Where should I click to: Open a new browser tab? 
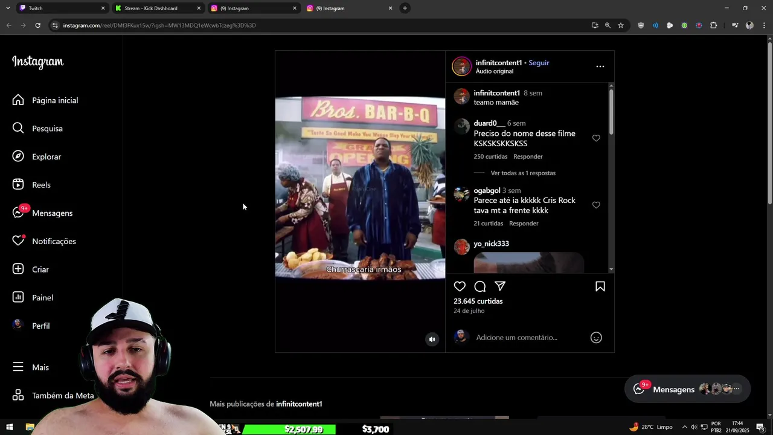tap(405, 8)
